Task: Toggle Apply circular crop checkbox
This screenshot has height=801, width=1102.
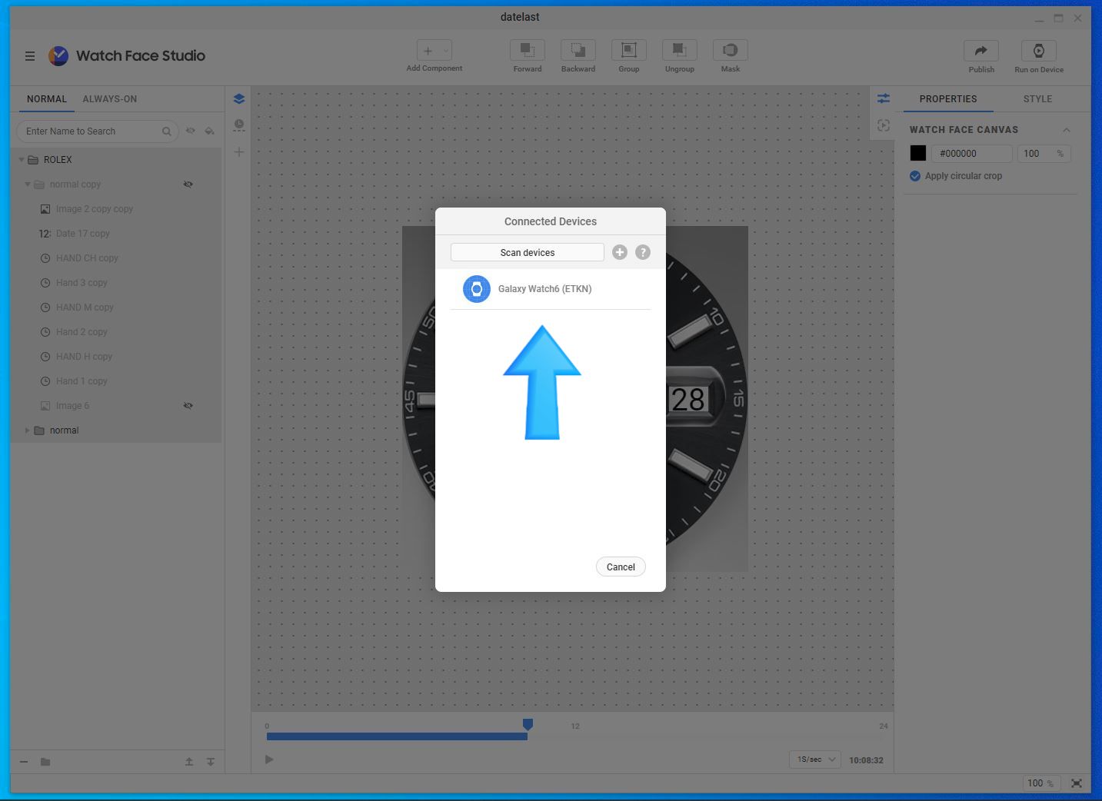Action: click(x=915, y=176)
